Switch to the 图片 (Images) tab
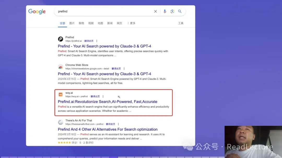Screen dimensions: 282x158 pyautogui.click(x=72, y=23)
